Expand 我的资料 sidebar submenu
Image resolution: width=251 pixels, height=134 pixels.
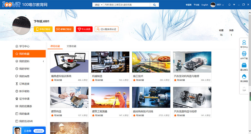click(x=43, y=61)
